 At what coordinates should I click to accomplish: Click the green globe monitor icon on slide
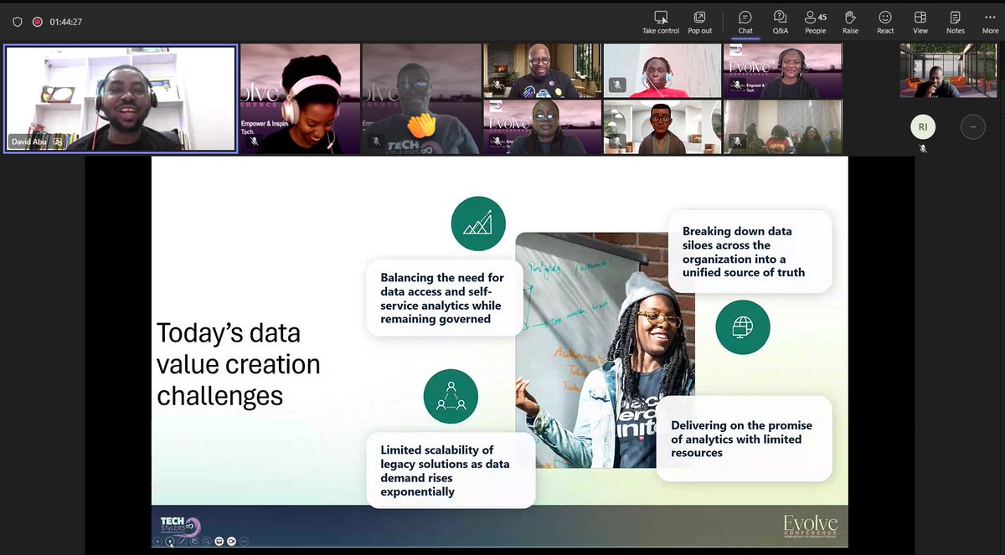[x=743, y=327]
